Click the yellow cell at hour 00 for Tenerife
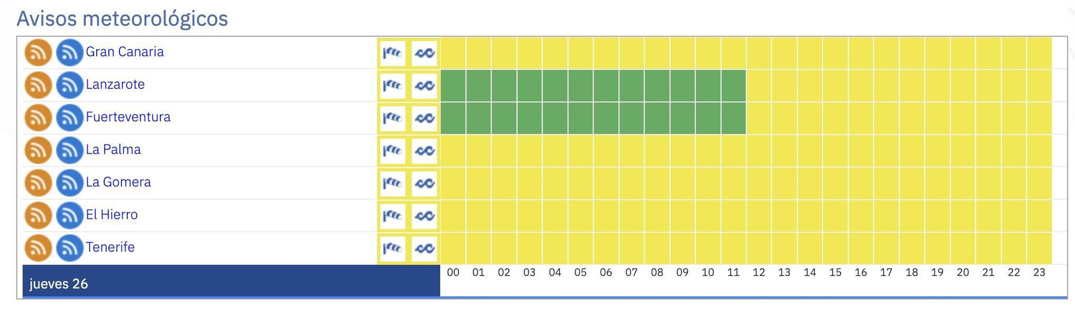 (x=453, y=248)
